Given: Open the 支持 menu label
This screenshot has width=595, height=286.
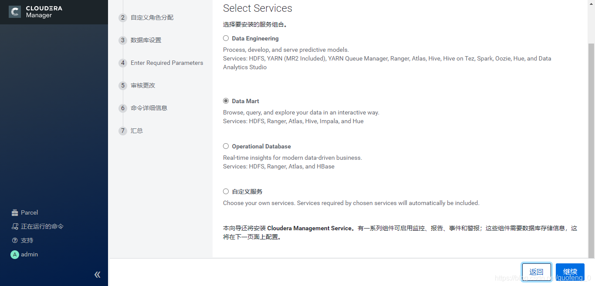Looking at the screenshot, I should pos(27,240).
